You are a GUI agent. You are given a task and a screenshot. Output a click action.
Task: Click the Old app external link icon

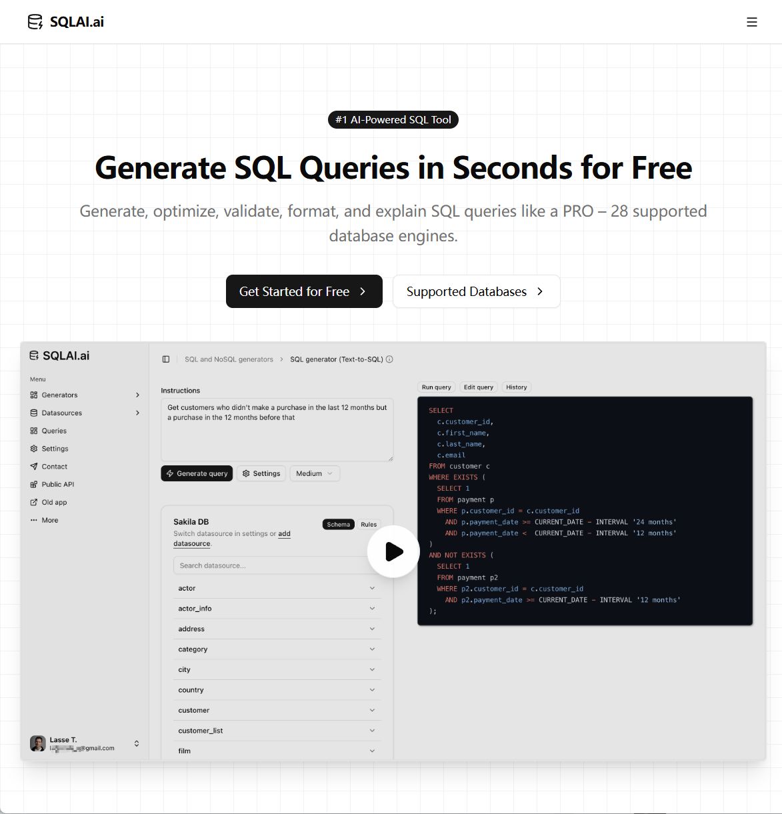pos(34,503)
